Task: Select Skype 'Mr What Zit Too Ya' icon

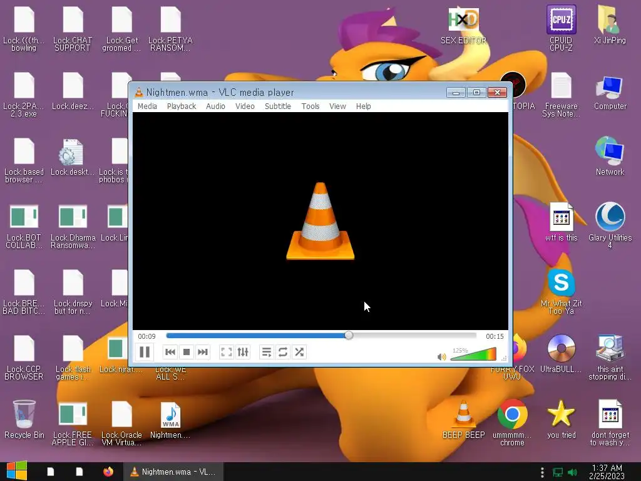Action: (x=561, y=291)
